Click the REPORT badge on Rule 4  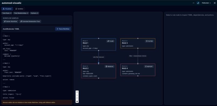click(149, 66)
